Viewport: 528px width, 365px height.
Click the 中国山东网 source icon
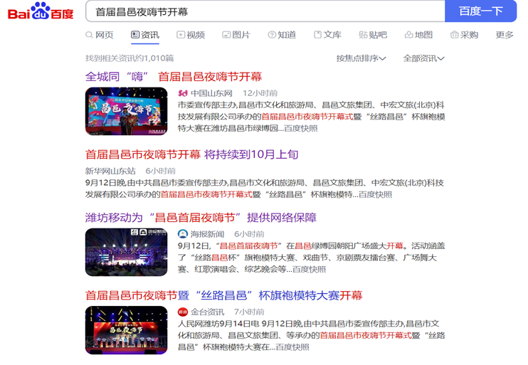tap(183, 93)
